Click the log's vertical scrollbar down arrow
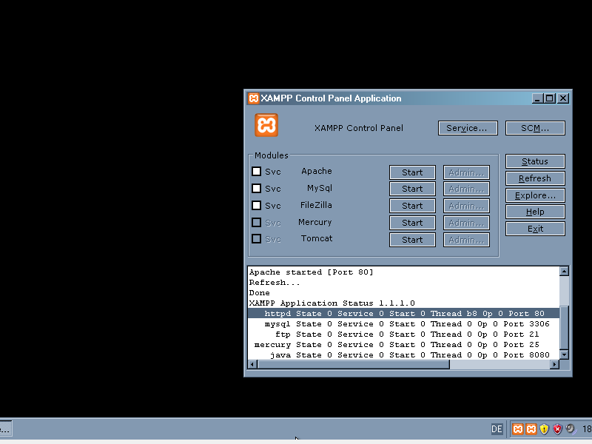The image size is (592, 444). tap(564, 354)
